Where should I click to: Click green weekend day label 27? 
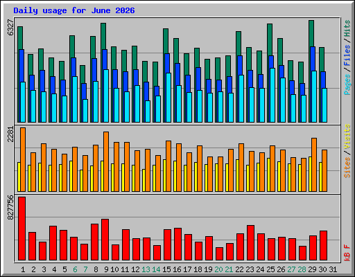pos(291,269)
